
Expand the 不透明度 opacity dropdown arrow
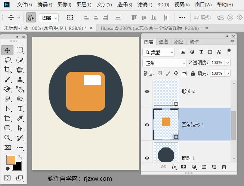(228, 63)
